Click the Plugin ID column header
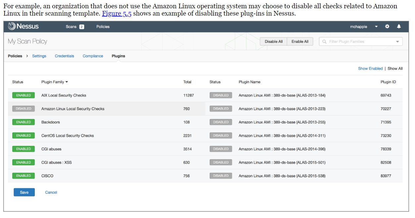The height and width of the screenshot is (218, 415). [388, 82]
